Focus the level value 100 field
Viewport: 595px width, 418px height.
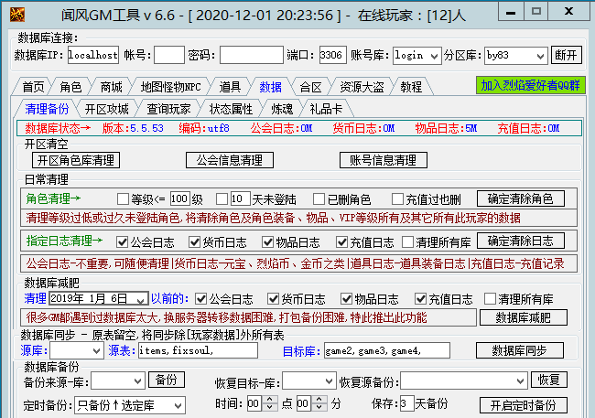click(179, 198)
